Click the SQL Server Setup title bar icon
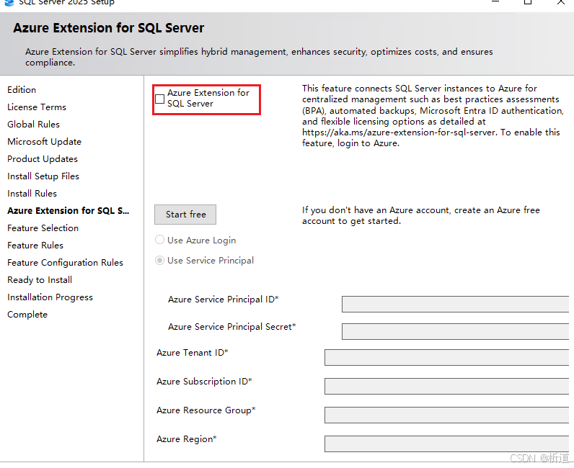 [9, 2]
